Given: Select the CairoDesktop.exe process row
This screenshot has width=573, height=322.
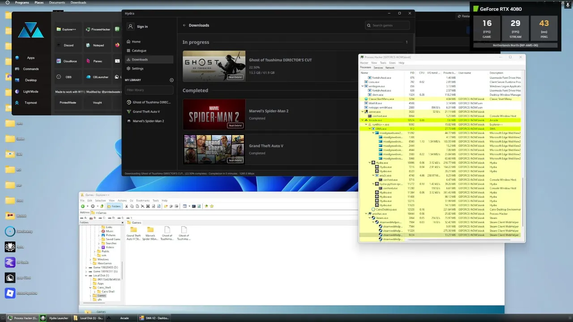Looking at the screenshot, I should click(x=441, y=209).
